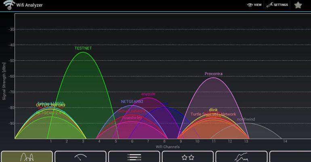Viewport: 311px width, 162px height.
Task: Open the access point list view
Action: [x=134, y=157]
